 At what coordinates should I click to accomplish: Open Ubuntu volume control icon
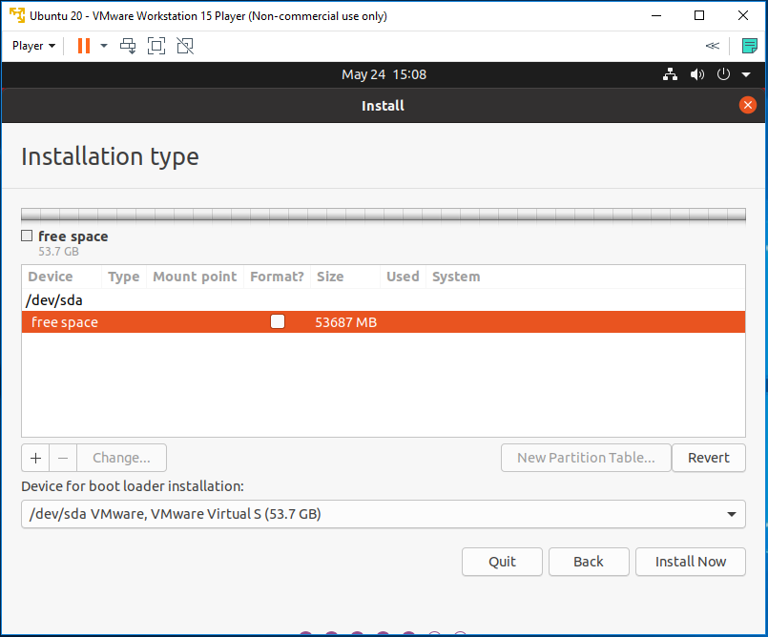coord(697,74)
